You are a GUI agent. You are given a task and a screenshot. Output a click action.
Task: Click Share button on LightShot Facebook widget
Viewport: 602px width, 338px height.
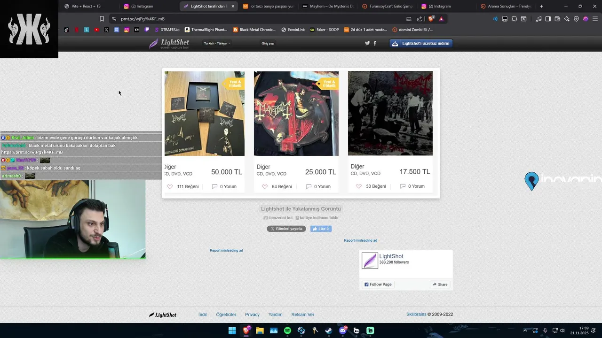pyautogui.click(x=440, y=284)
